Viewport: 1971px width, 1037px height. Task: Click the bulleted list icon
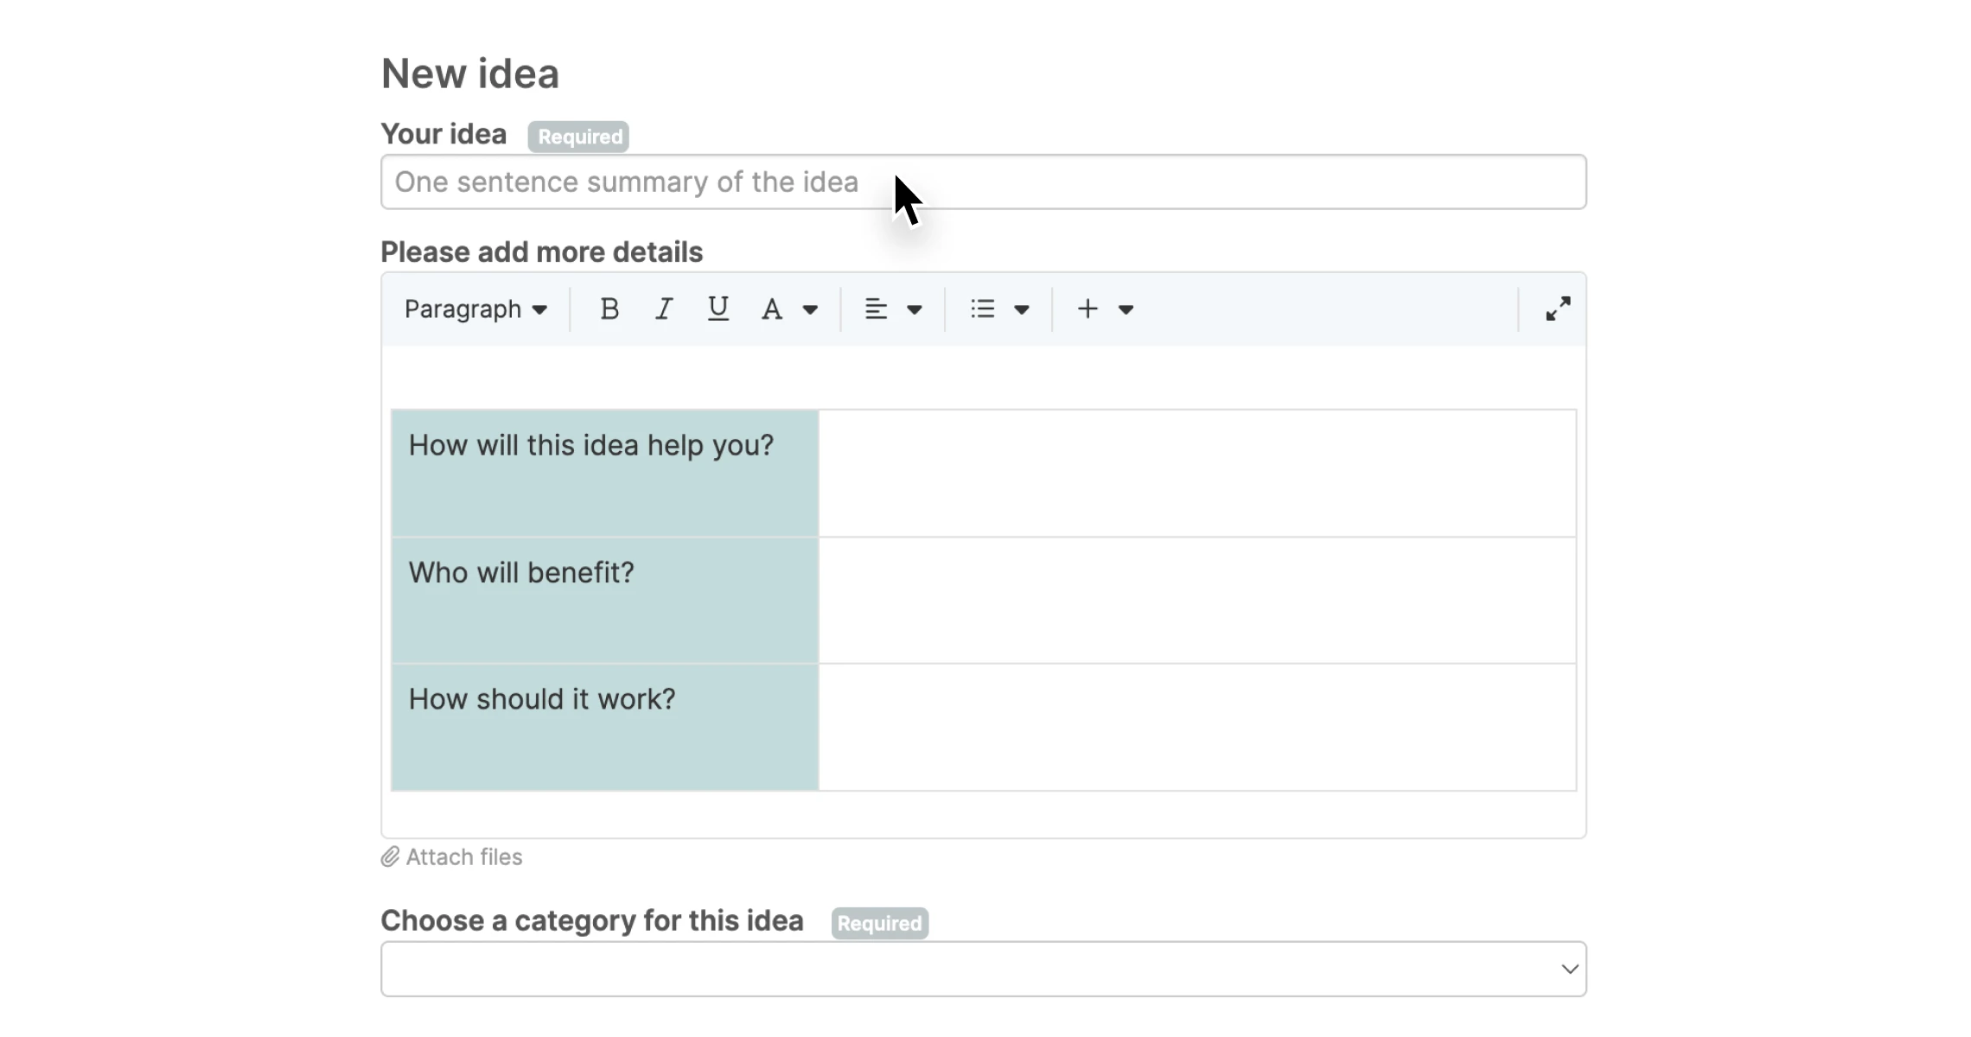click(x=983, y=309)
